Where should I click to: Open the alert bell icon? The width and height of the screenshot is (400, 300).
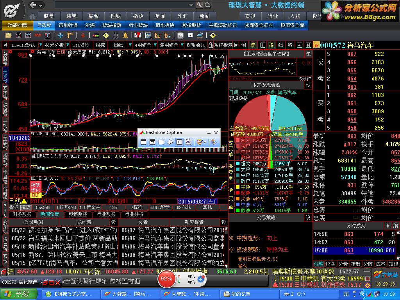point(125,36)
